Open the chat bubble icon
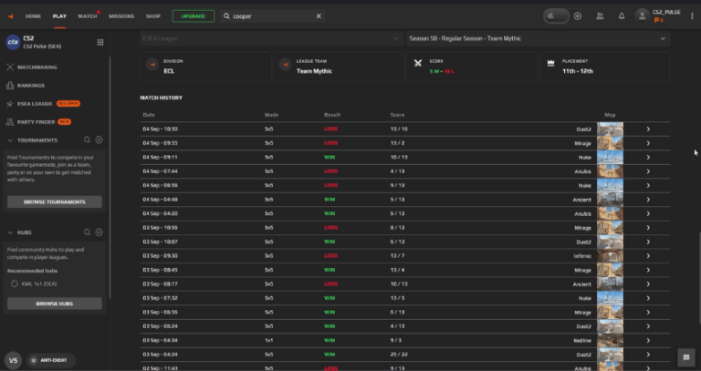Screen dimensions: 701x371 coord(685,357)
